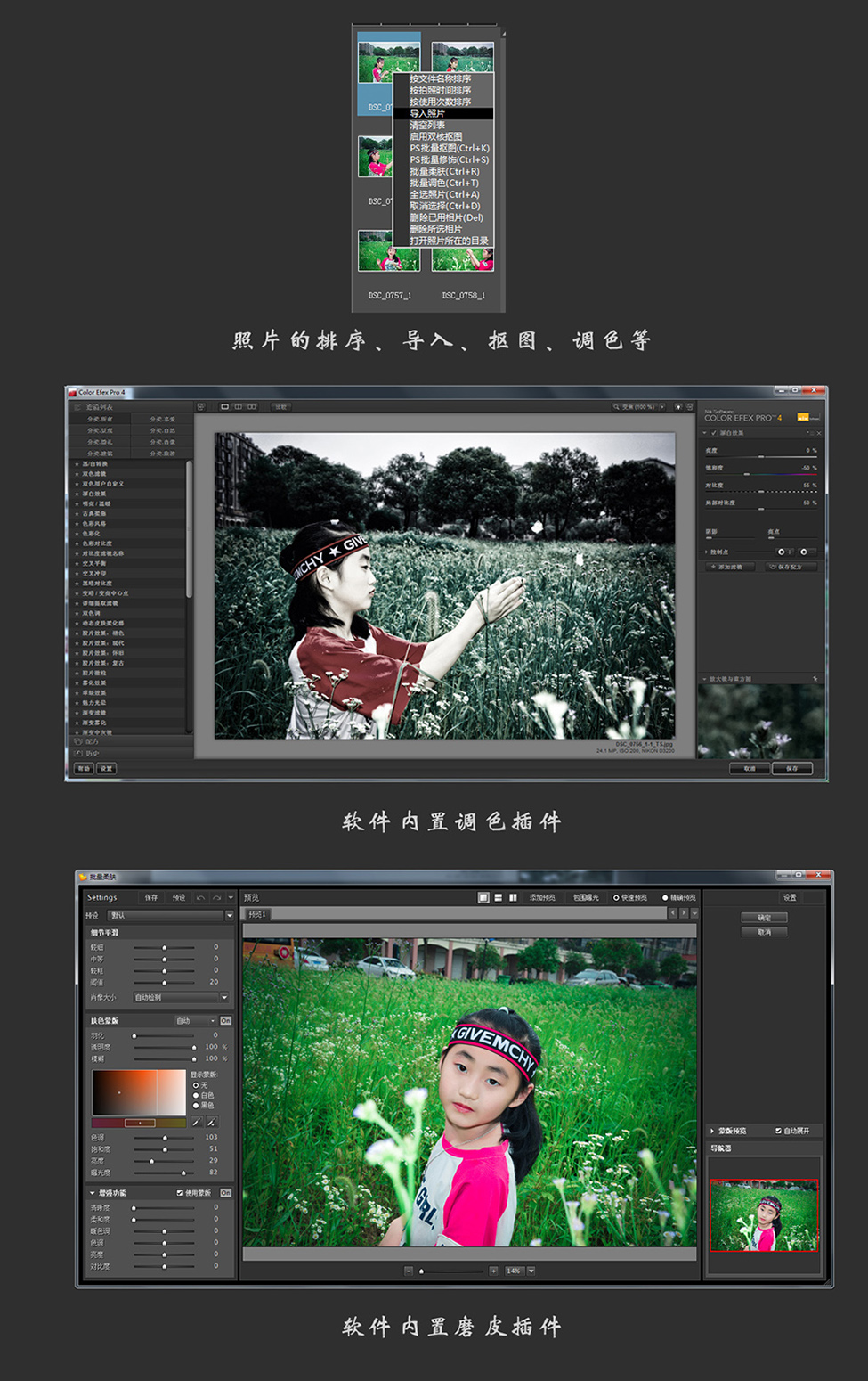Select 精确预览 radio button
Image resolution: width=868 pixels, height=1381 pixels.
[x=665, y=898]
